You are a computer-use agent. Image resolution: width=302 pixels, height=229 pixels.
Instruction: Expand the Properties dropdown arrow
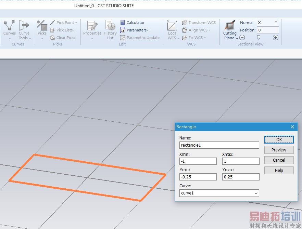(x=92, y=39)
